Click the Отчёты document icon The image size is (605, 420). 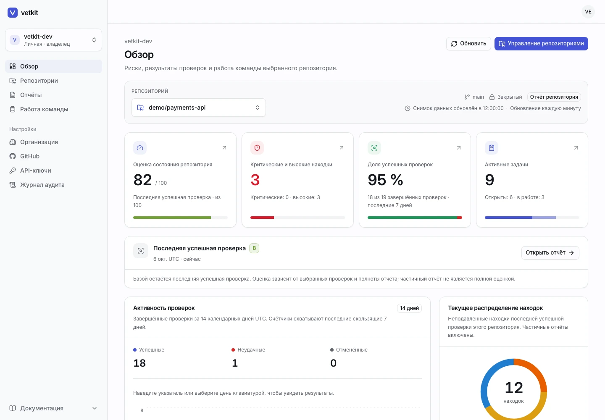[13, 95]
